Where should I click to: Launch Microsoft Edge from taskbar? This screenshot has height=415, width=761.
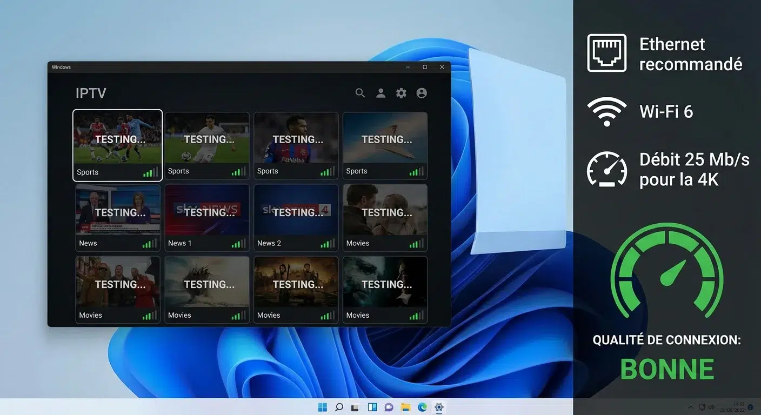pyautogui.click(x=422, y=407)
